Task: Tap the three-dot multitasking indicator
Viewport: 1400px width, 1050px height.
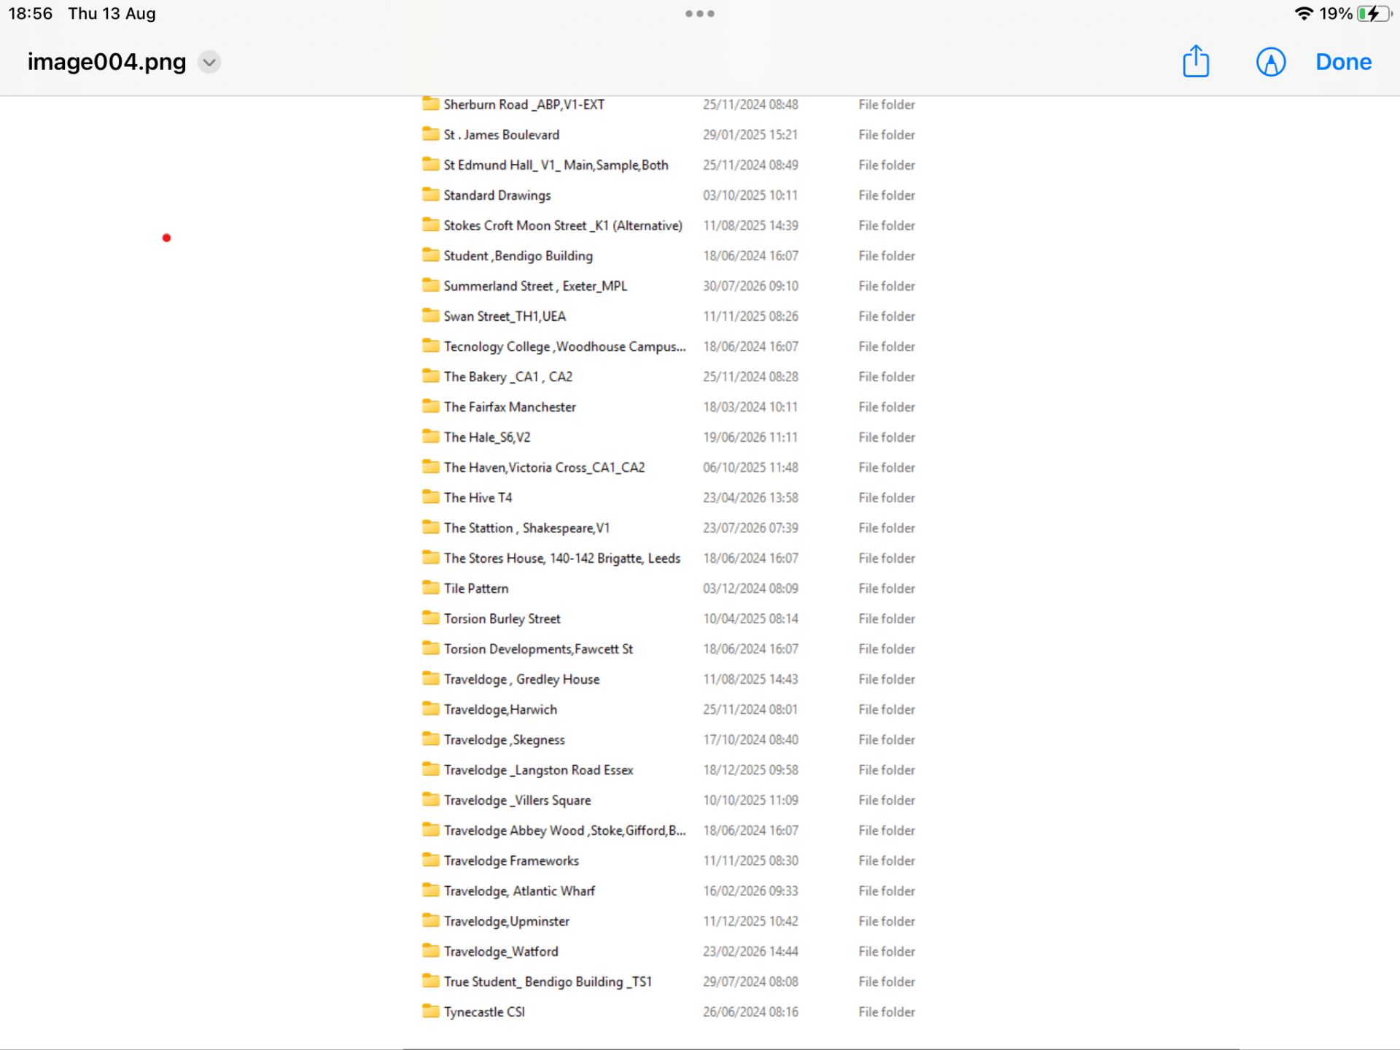Action: (700, 13)
